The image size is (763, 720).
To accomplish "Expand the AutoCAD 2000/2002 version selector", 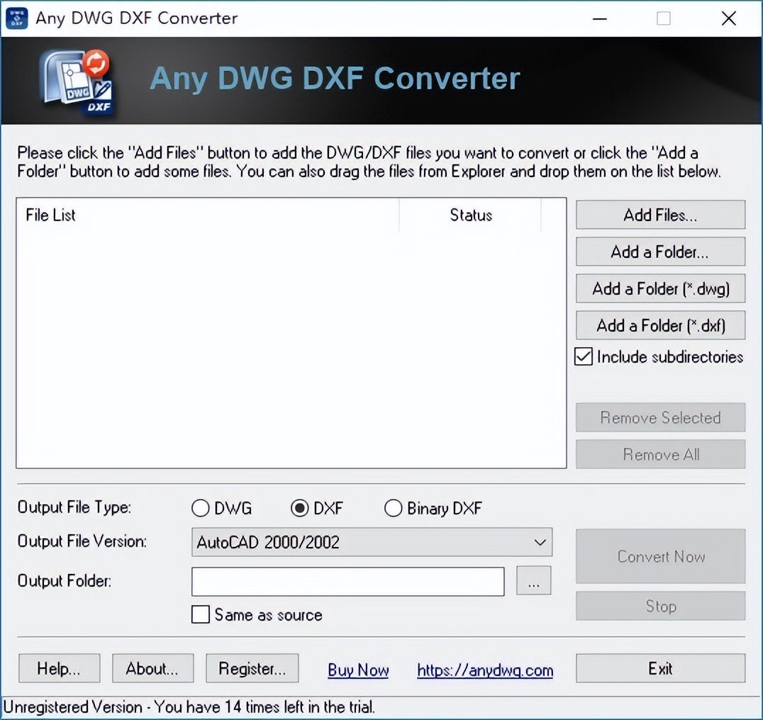I will [x=538, y=542].
